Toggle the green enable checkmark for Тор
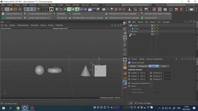The width and height of the screenshot is (198, 111). pos(155,31)
